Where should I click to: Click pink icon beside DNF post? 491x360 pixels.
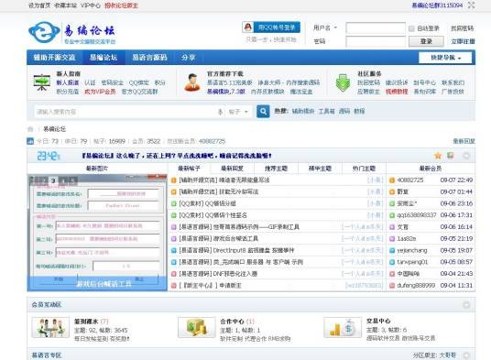point(174,274)
